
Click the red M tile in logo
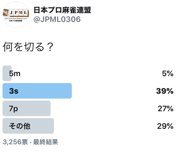21,13
